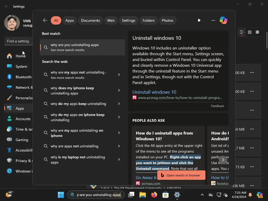Expand 'why do my apps on iphone keep' arrow
The image size is (268, 201).
[119, 117]
